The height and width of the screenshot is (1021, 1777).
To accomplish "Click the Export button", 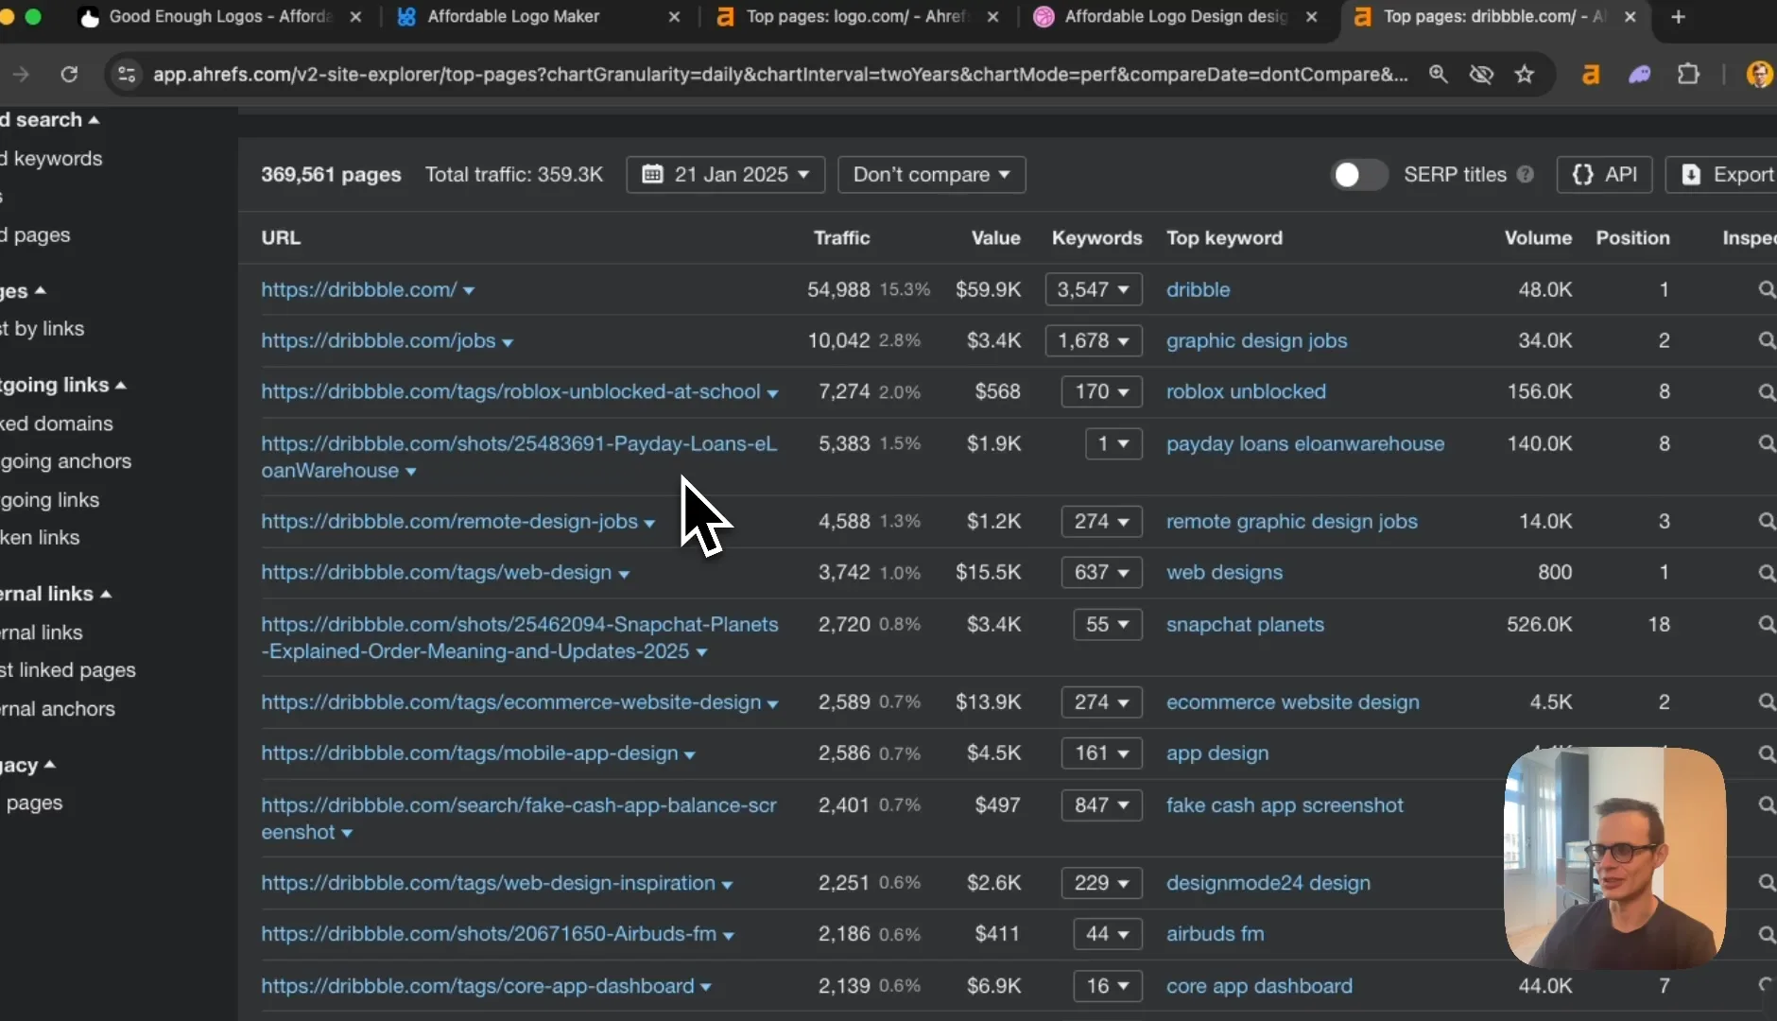I will 1724,175.
